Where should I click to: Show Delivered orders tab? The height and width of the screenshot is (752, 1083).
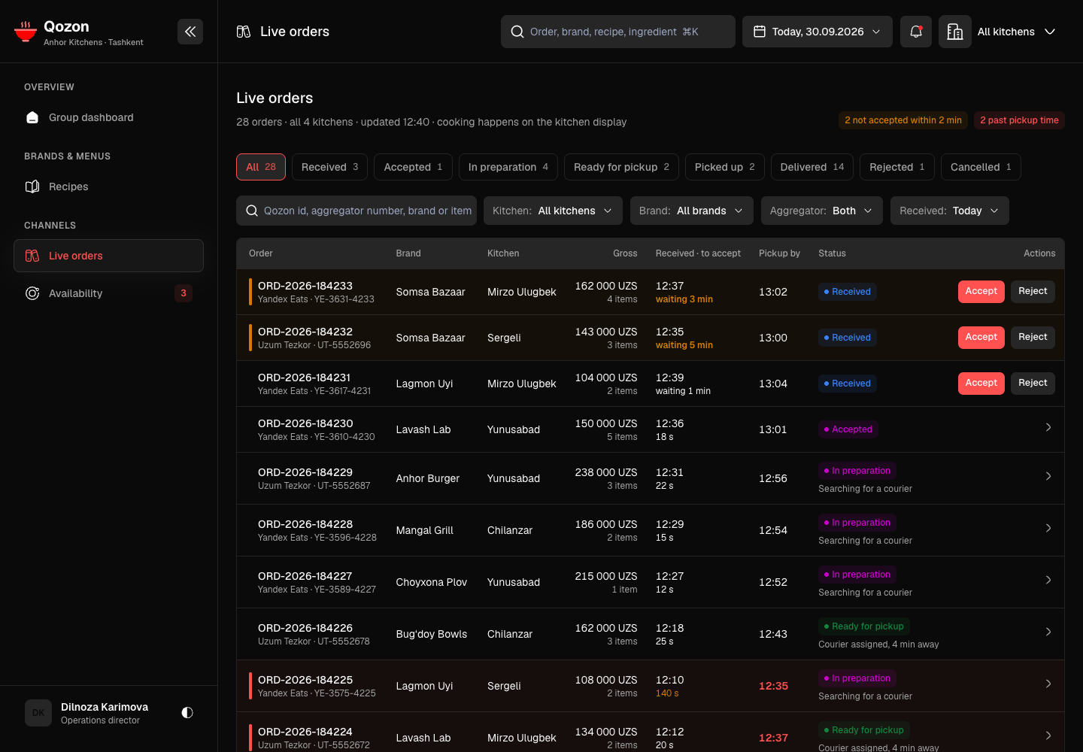(812, 167)
